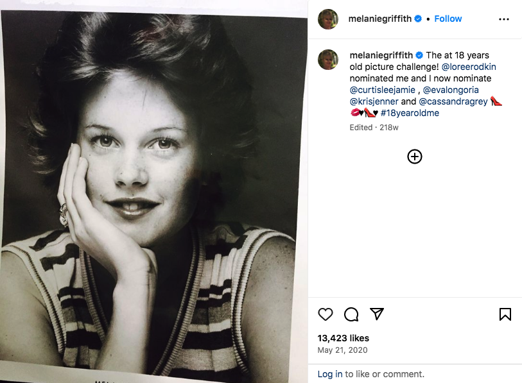Open the #18yearoldme hashtag
522x383 pixels.
[x=410, y=113]
